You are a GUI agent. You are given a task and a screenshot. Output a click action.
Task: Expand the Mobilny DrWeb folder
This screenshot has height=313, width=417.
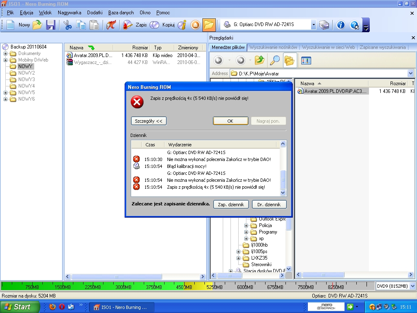(x=5, y=60)
